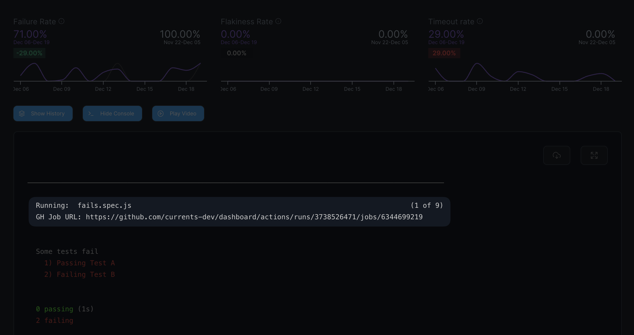This screenshot has height=335, width=634.
Task: Click the layers icon on Show History
Action: tap(22, 114)
